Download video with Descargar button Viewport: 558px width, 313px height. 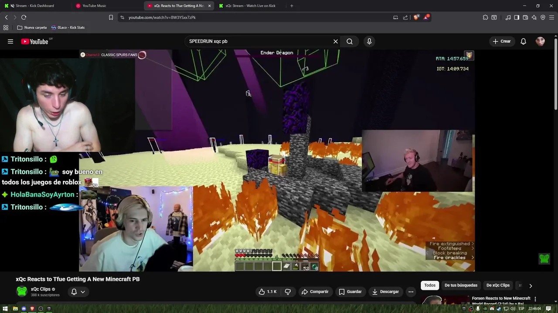click(385, 292)
